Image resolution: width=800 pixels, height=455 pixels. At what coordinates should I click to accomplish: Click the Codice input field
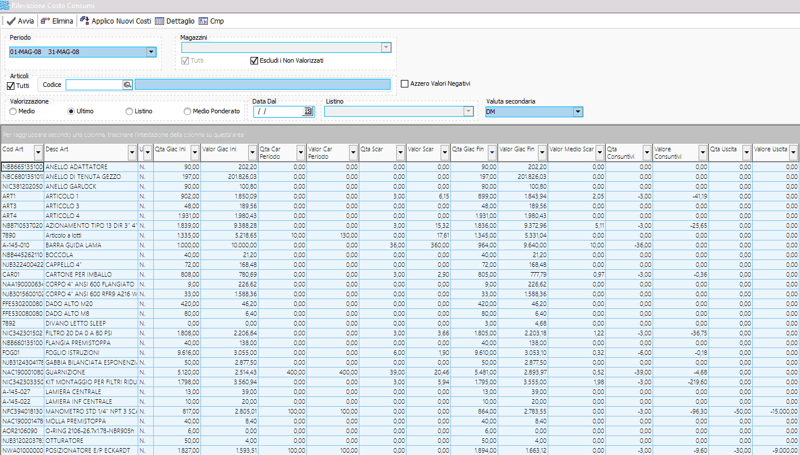94,85
